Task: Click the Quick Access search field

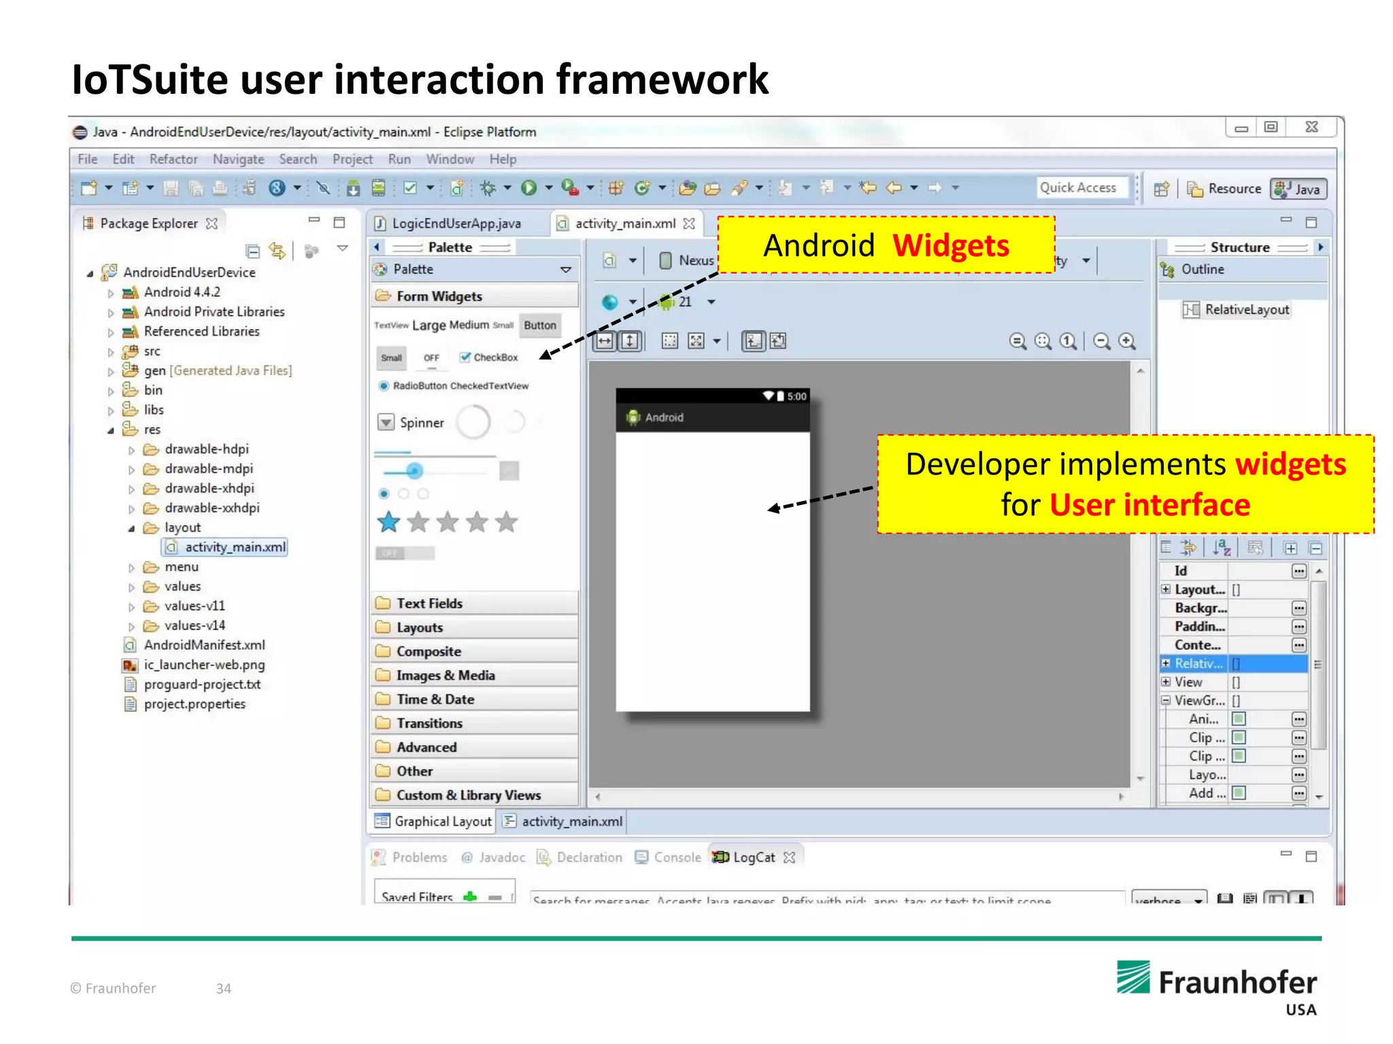Action: pyautogui.click(x=1083, y=188)
